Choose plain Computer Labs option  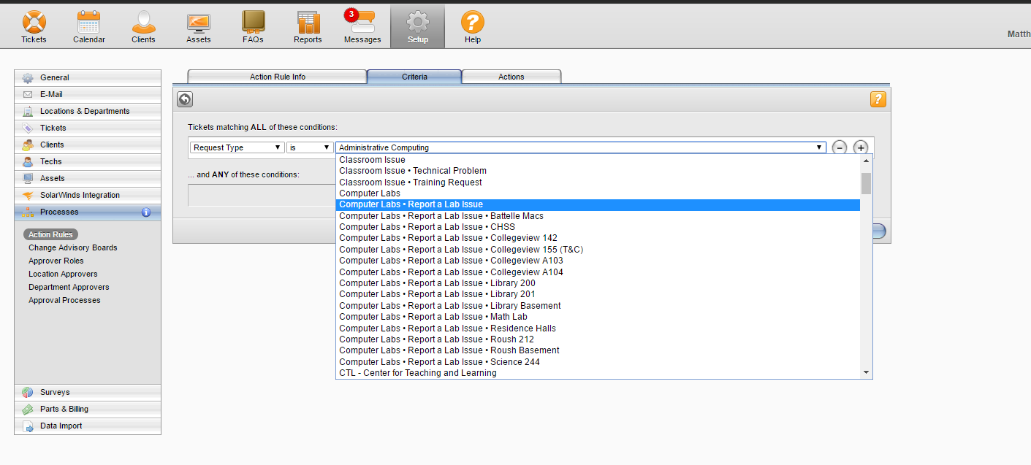pyautogui.click(x=598, y=193)
